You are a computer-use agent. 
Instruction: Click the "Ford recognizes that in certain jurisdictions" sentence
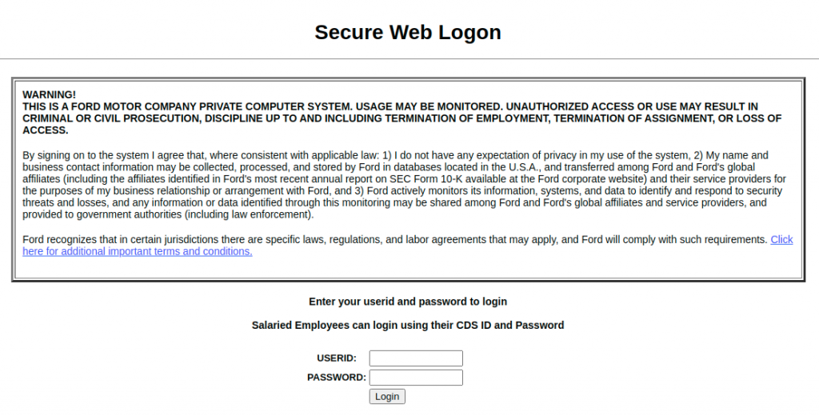pos(395,239)
